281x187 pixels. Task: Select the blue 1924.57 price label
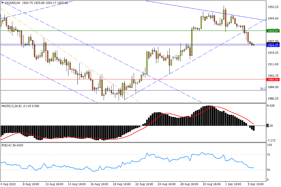coord(273,45)
